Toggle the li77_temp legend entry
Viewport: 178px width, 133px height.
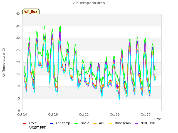click(60, 123)
